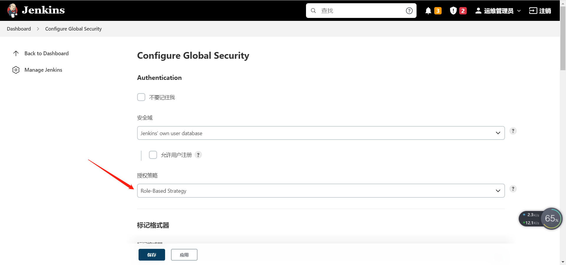The image size is (566, 265).
Task: Click the 65% floating monitor widget
Action: pos(552,219)
